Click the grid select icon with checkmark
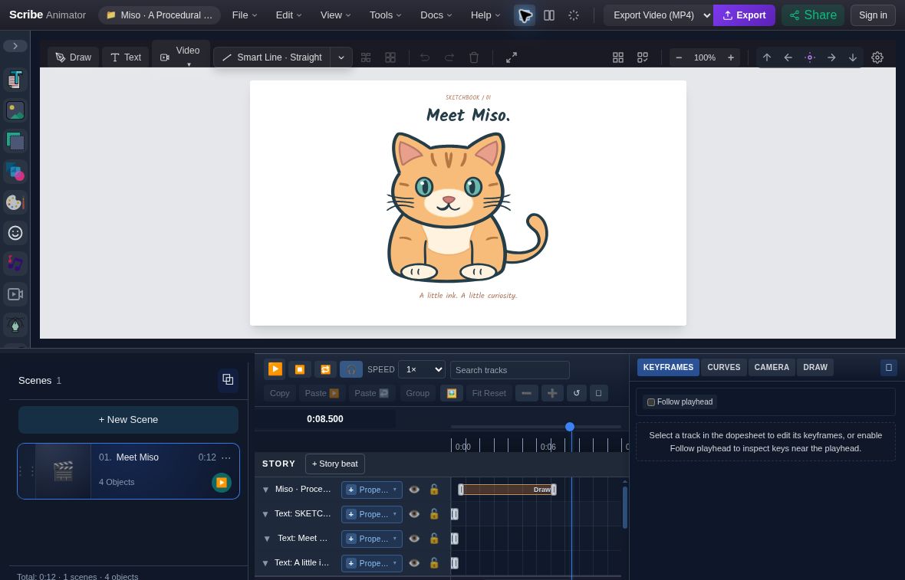 click(x=643, y=57)
